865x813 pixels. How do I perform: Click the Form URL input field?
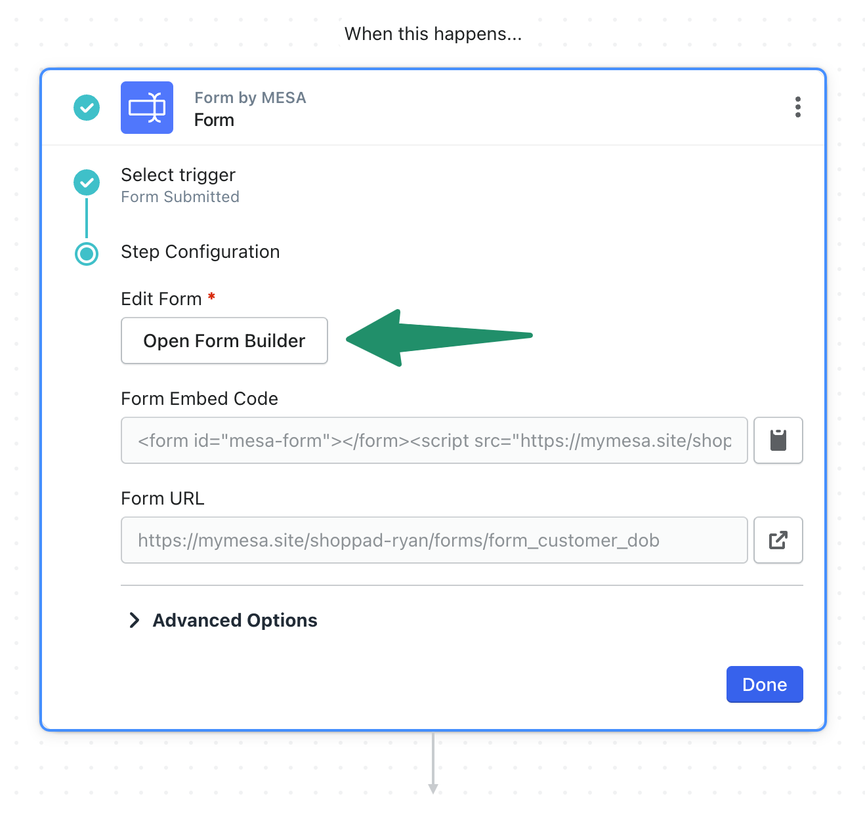pos(434,540)
